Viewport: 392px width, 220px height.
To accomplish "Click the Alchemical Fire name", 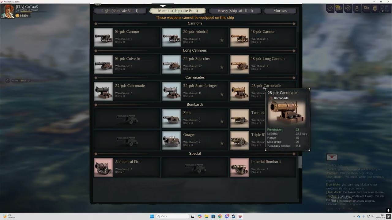I will tap(128, 162).
